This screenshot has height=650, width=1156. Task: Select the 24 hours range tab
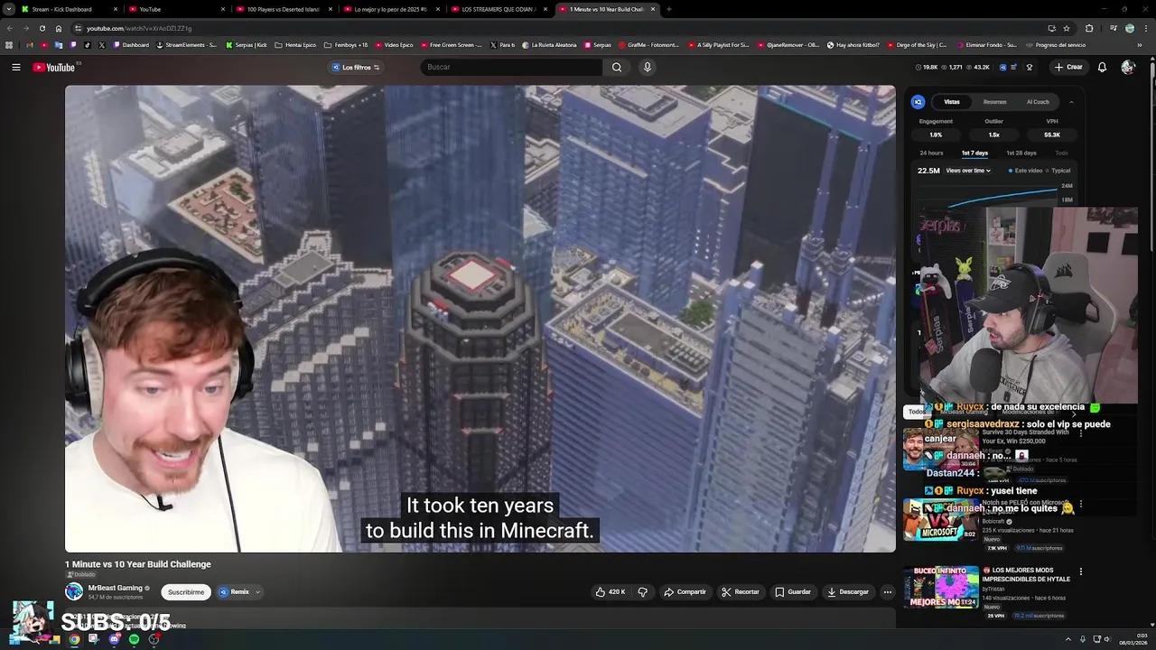[931, 153]
